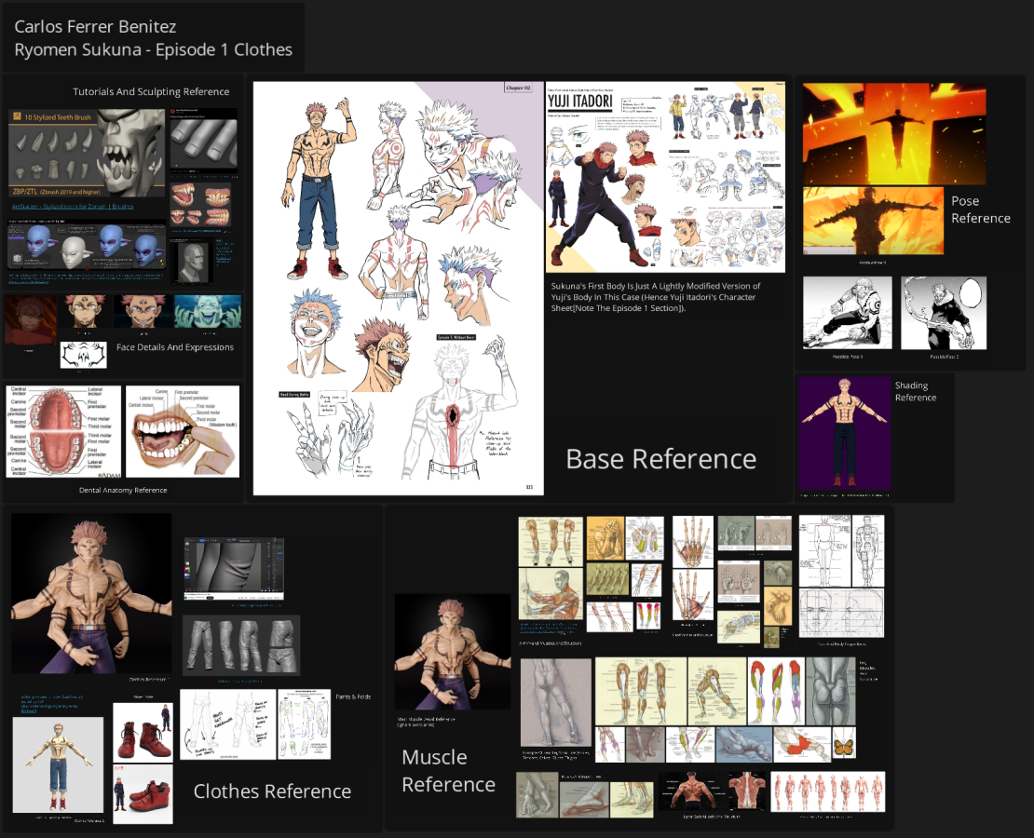Click the 'Possible Pose 2' manga panel
This screenshot has width=1034, height=838.
[x=944, y=313]
